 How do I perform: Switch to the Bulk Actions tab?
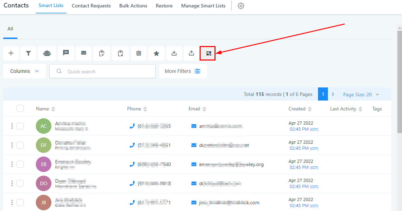coord(133,6)
